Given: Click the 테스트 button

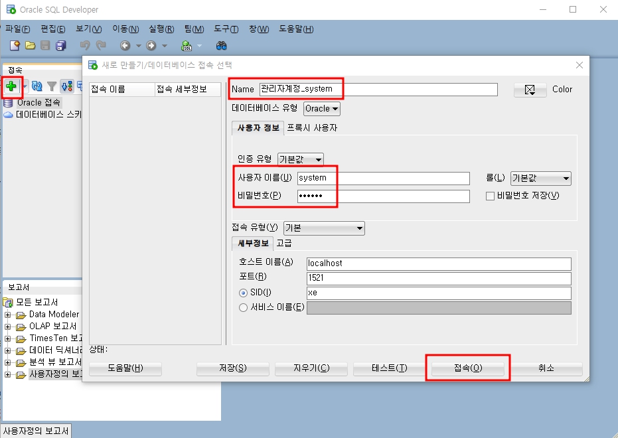Looking at the screenshot, I should coord(390,368).
